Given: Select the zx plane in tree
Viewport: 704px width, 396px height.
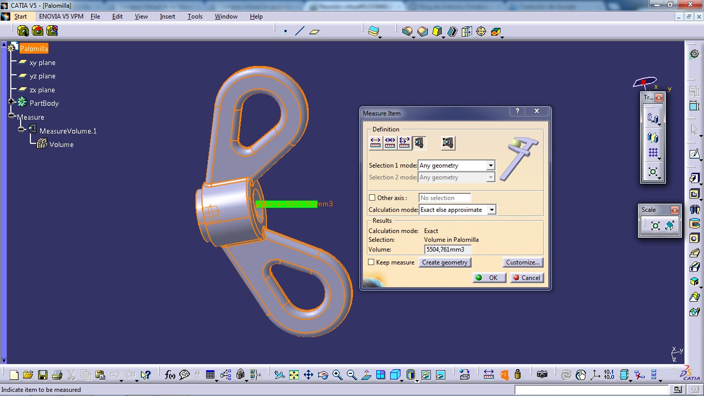Looking at the screenshot, I should pos(42,90).
